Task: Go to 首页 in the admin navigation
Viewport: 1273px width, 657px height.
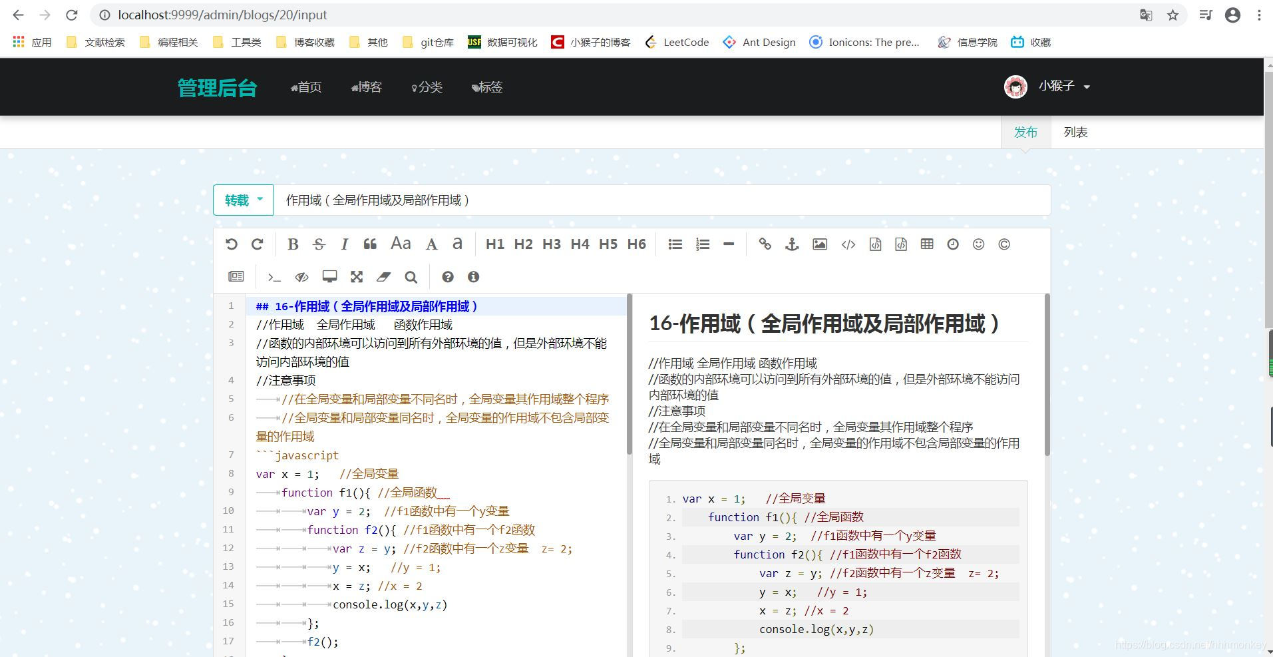Action: click(305, 87)
